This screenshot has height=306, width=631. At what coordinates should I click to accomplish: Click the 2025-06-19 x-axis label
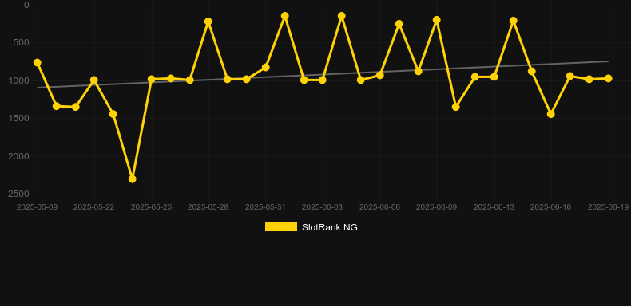[609, 207]
